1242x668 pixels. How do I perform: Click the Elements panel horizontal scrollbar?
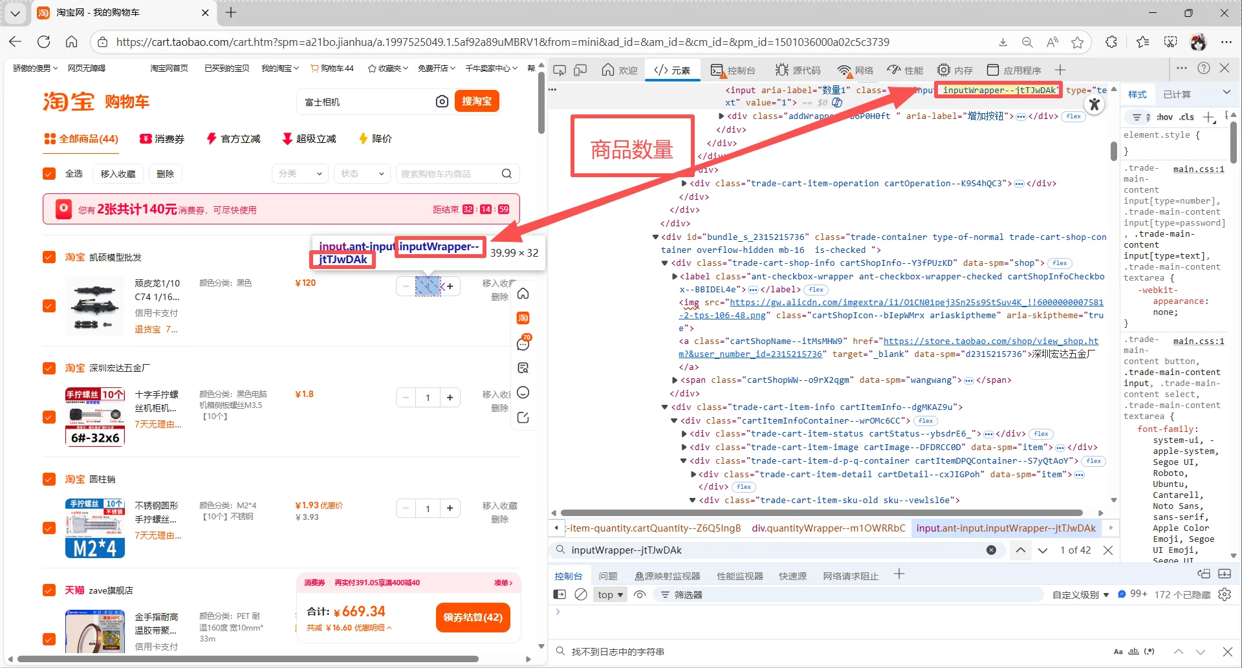tap(822, 513)
